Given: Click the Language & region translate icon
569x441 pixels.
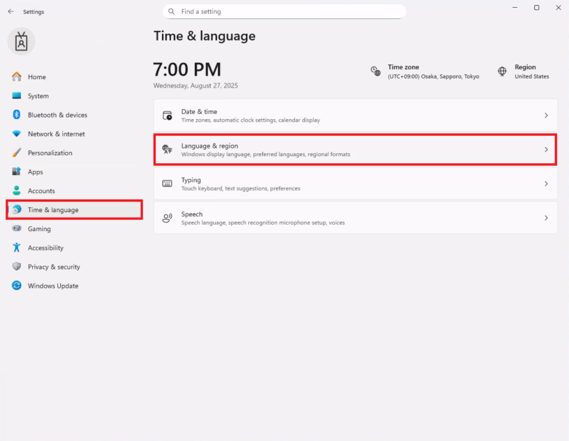Looking at the screenshot, I should click(167, 149).
